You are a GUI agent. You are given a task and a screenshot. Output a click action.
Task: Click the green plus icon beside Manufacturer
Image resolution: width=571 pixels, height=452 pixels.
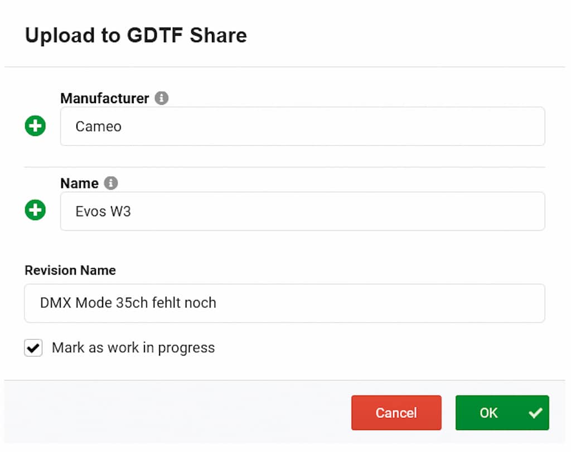35,126
